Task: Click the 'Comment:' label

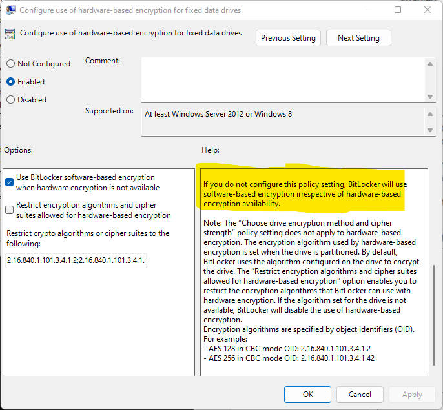Action: tap(103, 61)
